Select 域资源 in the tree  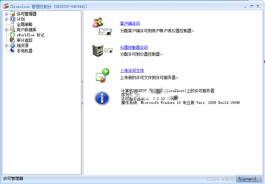(x=22, y=46)
